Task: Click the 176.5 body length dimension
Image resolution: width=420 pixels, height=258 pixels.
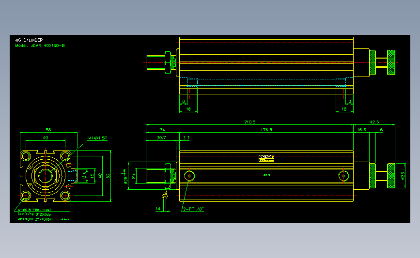Action: pyautogui.click(x=266, y=130)
